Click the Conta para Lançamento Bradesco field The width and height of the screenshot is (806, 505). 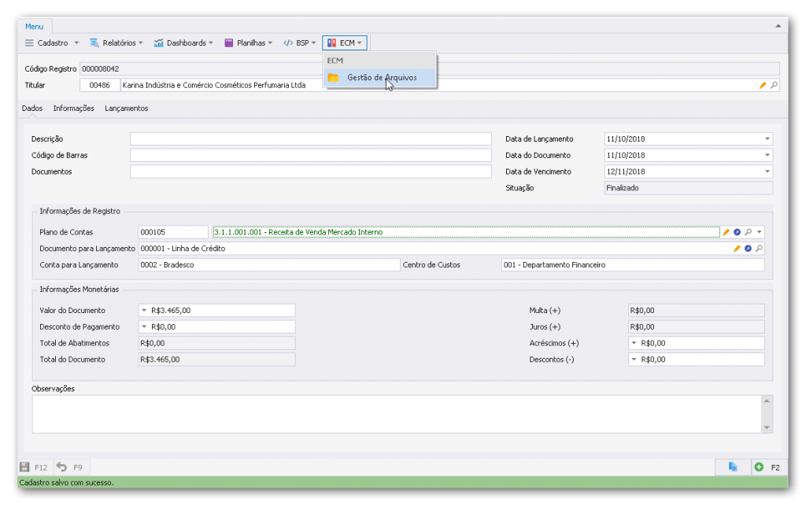click(269, 265)
